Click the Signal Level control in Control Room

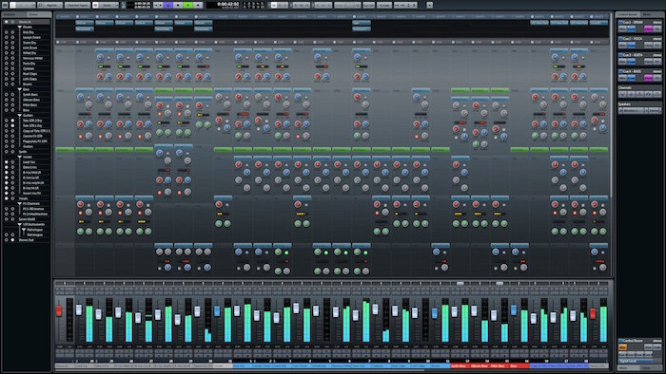(636, 361)
